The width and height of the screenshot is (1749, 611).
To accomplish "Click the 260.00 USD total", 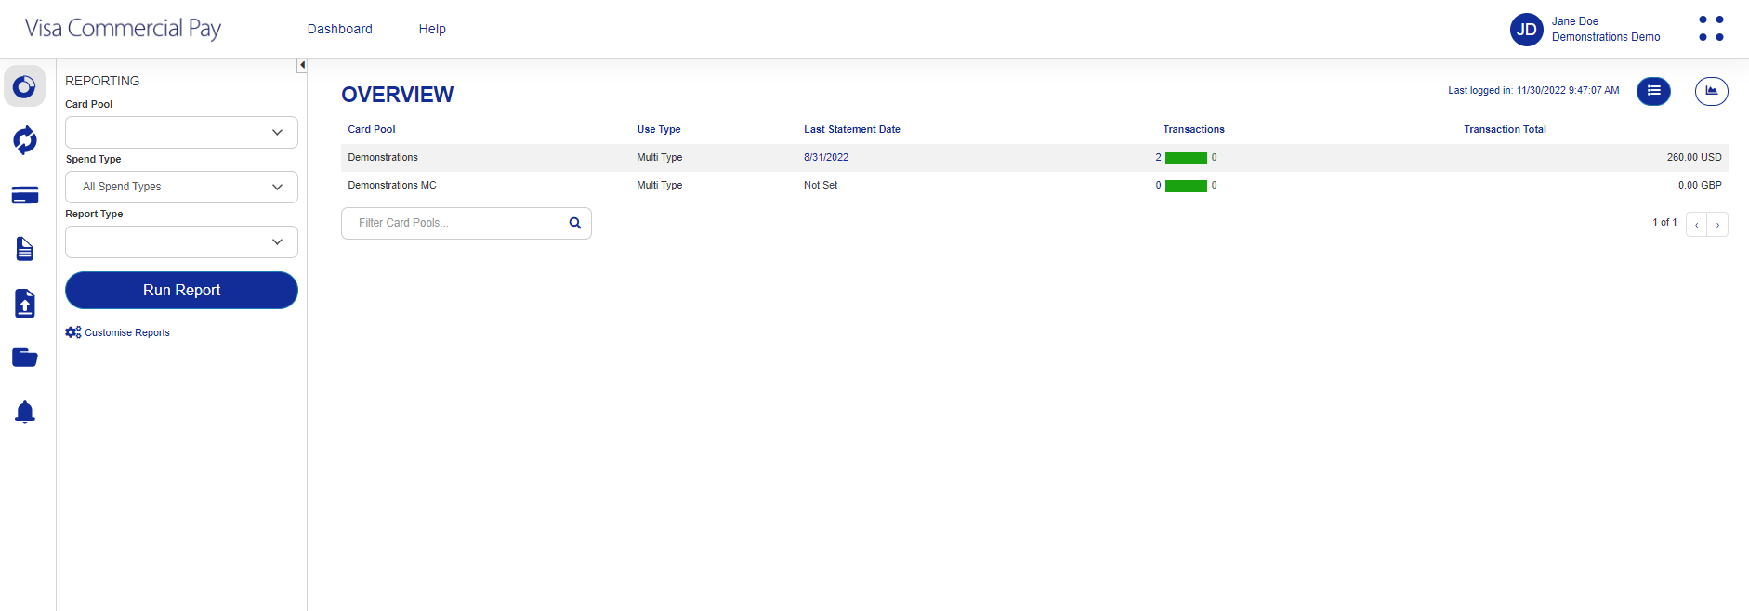I will pyautogui.click(x=1694, y=157).
